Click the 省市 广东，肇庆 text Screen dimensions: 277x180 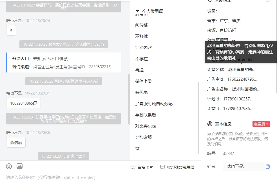(224, 21)
